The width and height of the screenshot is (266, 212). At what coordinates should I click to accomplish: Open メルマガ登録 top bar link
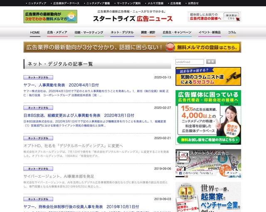(155, 3)
